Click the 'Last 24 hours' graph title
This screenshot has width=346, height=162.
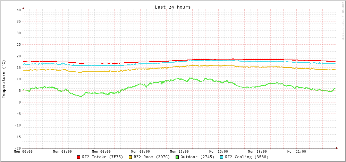(172, 7)
